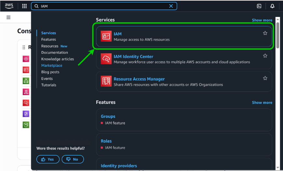Viewport: 283px width, 171px height.
Task: Select Services category in search filter
Action: pyautogui.click(x=48, y=33)
